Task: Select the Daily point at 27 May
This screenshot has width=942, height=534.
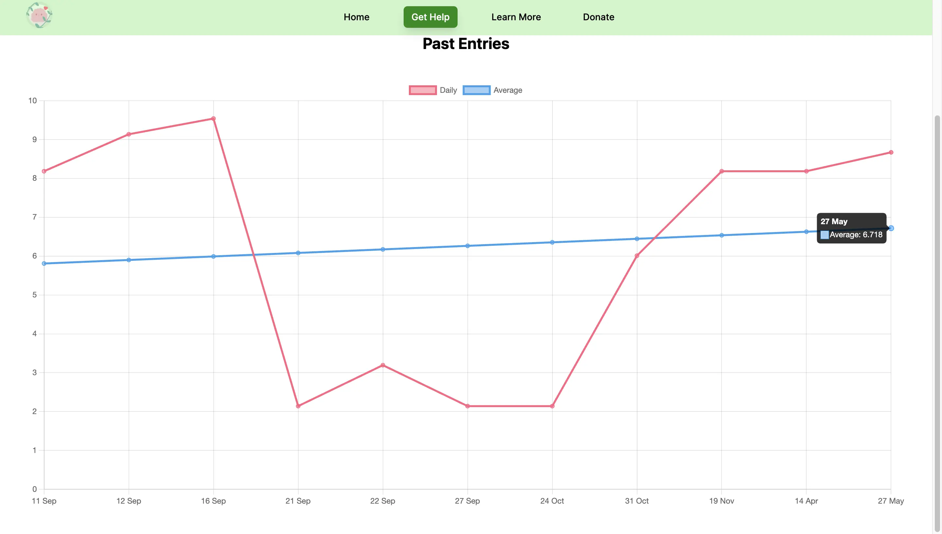Action: (891, 152)
